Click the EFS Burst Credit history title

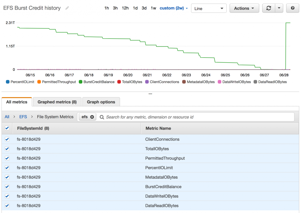point(32,8)
